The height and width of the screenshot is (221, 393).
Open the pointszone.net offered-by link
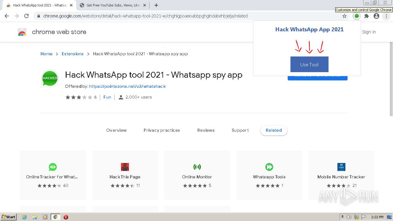127,86
